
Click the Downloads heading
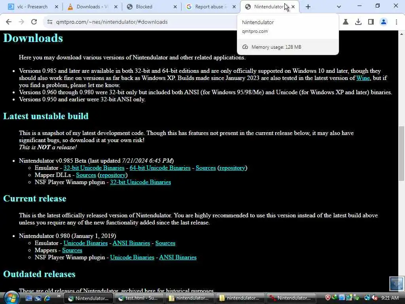click(33, 38)
